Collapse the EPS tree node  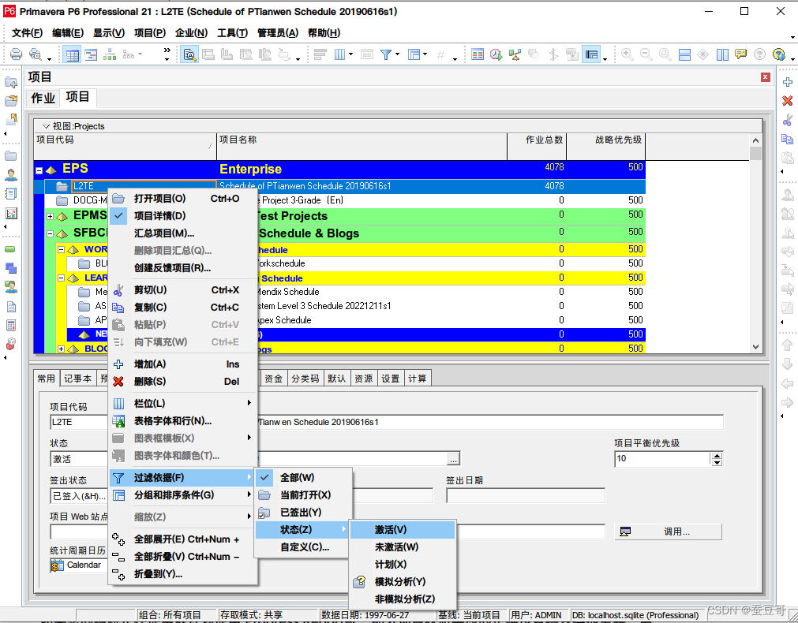tap(39, 170)
